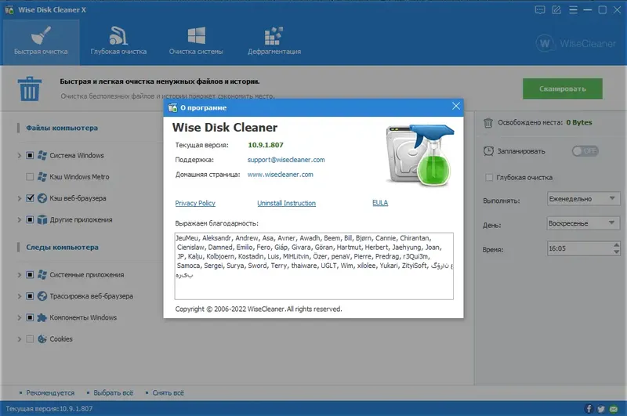Click the Cookies cookie icon
Screen dimensions: 627x416
tap(42, 339)
